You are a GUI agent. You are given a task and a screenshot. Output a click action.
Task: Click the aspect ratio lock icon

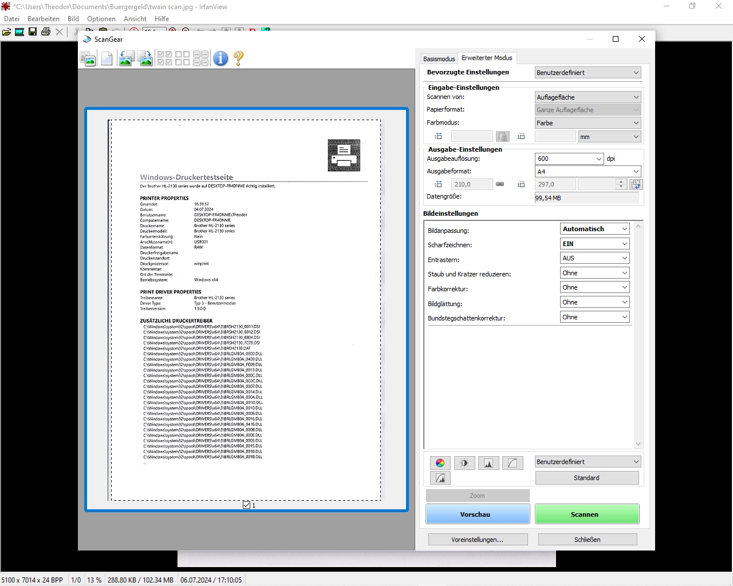click(503, 137)
